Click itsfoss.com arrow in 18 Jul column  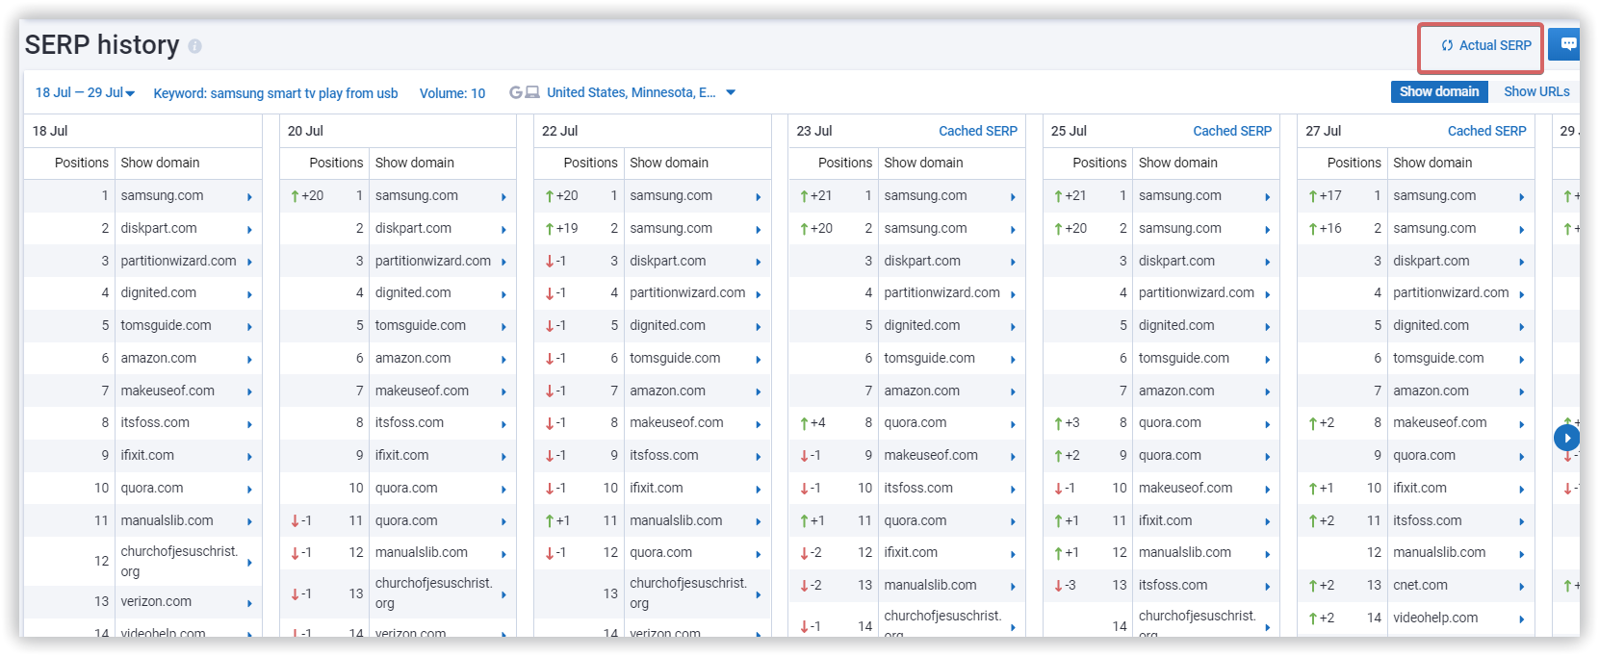[x=249, y=424]
